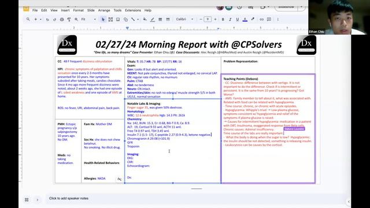Grab the speaker notes divider handle
The height and width of the screenshot is (208, 370).
click(197, 189)
